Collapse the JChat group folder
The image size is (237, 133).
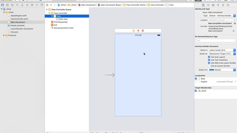pos(4,12)
